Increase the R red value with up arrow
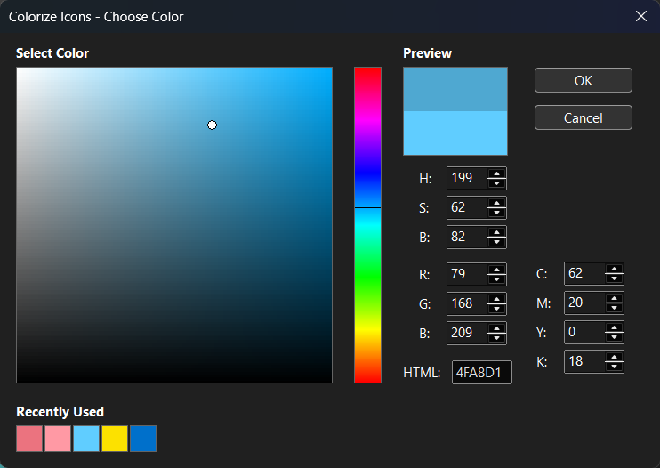This screenshot has width=660, height=468. [x=496, y=270]
